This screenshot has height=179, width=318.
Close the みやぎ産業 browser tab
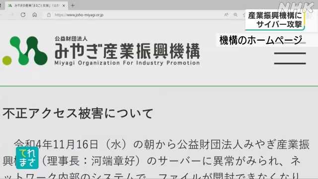pos(64,5)
